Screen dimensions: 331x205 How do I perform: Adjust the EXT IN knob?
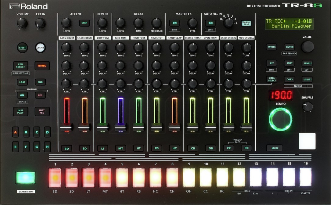coord(40,23)
